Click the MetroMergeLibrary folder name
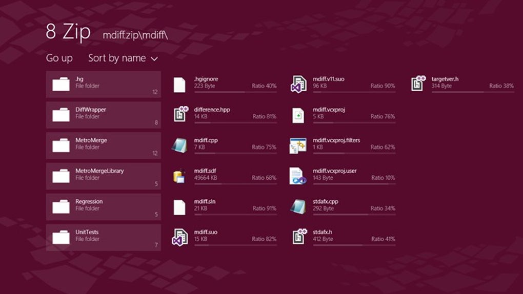The height and width of the screenshot is (294, 523). point(99,171)
